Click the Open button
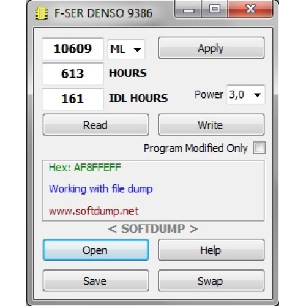The height and width of the screenshot is (306, 306). click(96, 250)
